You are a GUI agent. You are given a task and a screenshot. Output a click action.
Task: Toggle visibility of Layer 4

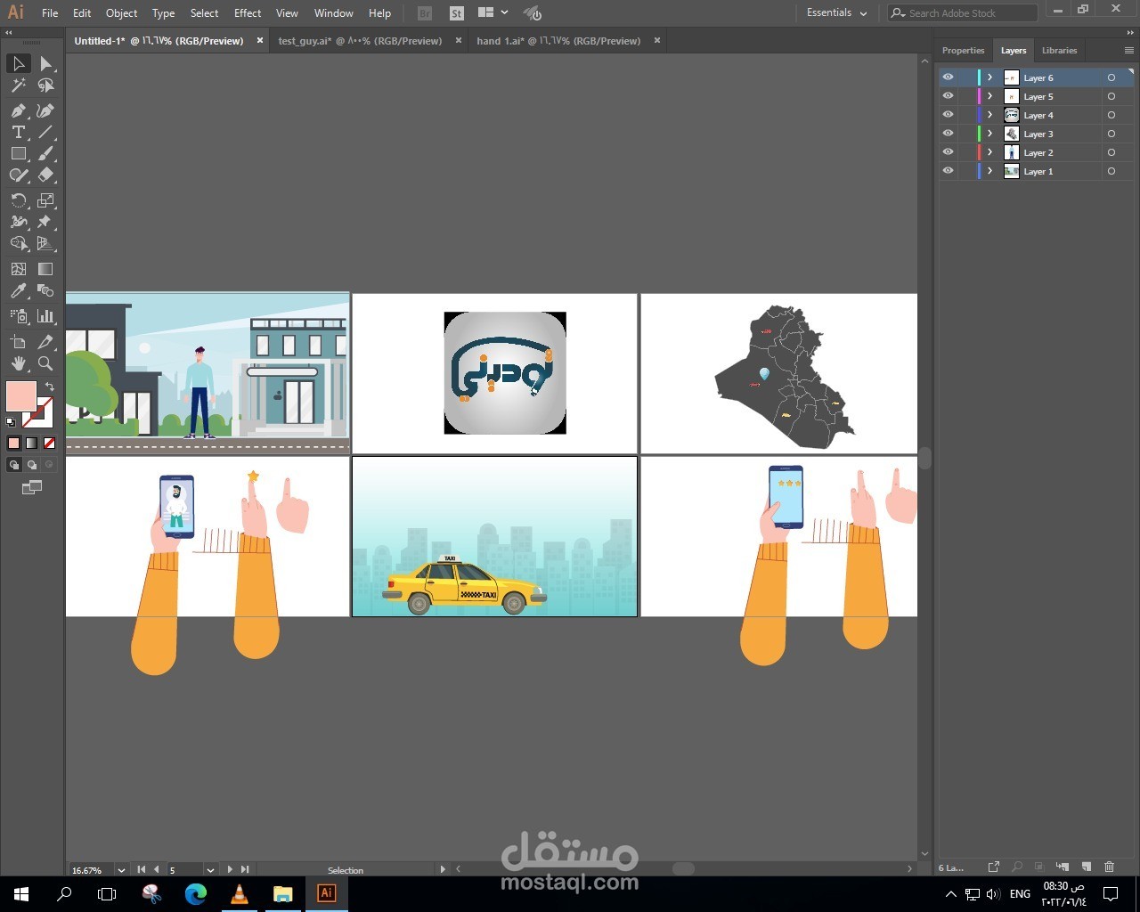point(948,115)
